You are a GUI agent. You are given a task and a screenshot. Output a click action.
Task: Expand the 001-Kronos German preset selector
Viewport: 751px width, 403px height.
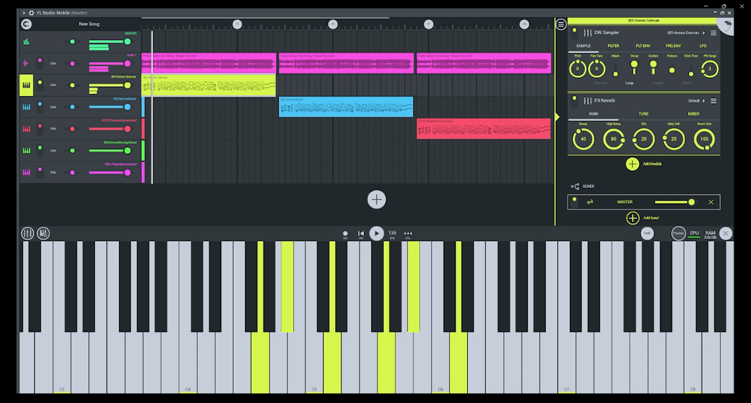686,33
